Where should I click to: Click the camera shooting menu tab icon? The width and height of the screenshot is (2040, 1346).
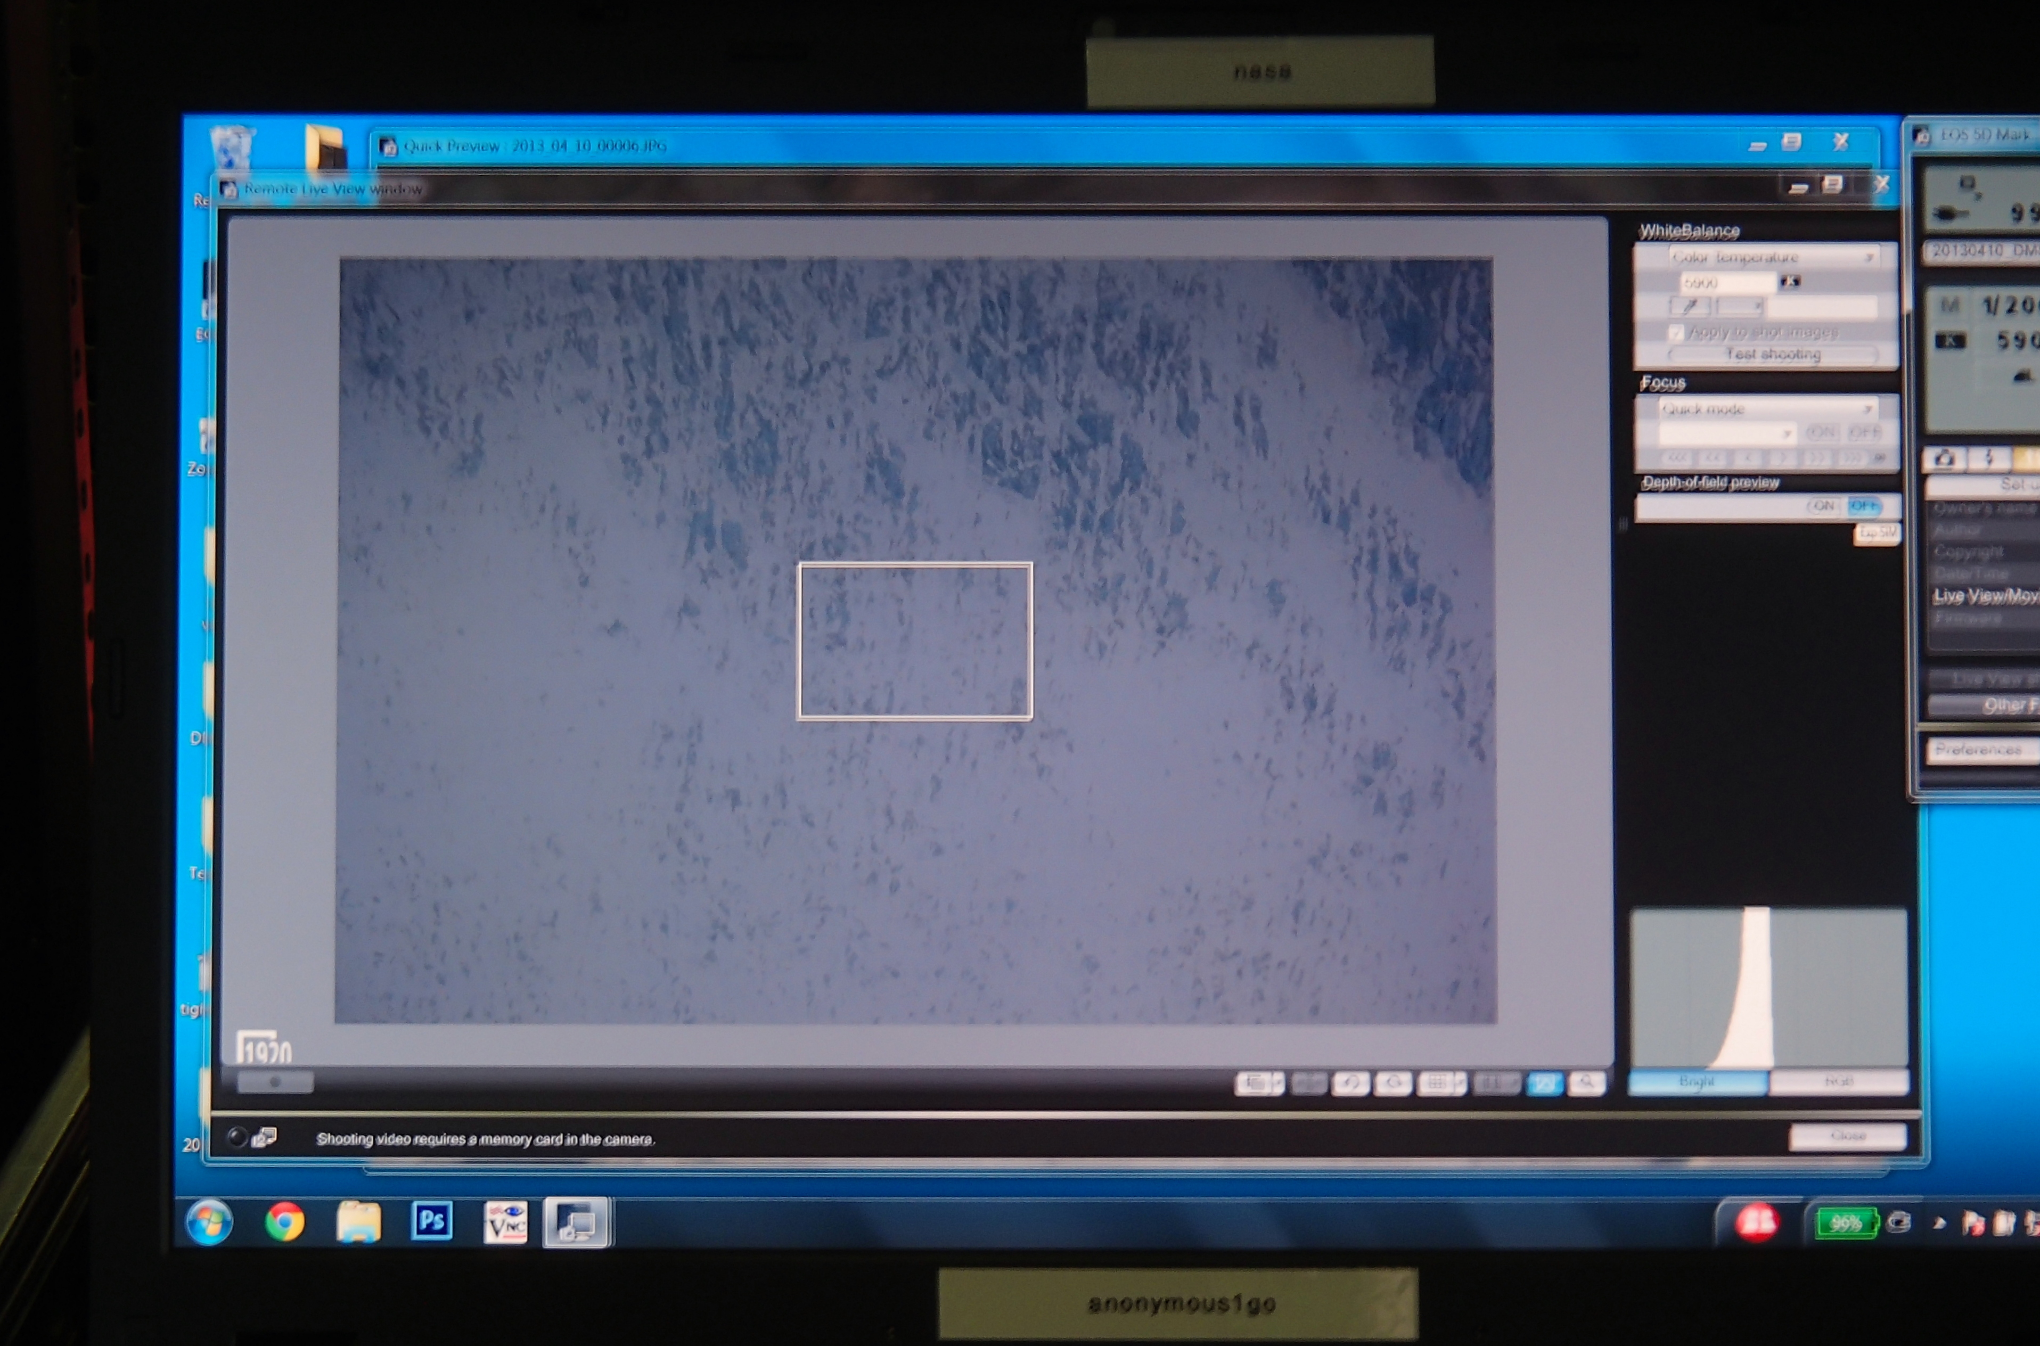[x=1945, y=459]
